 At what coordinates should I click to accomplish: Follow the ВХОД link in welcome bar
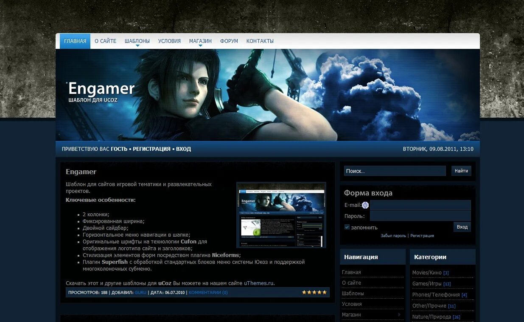[183, 149]
